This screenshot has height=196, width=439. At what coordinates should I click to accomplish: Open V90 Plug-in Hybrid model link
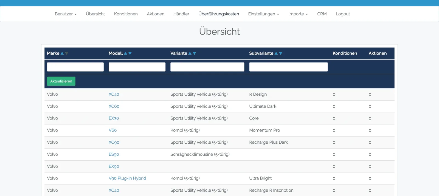(x=127, y=178)
